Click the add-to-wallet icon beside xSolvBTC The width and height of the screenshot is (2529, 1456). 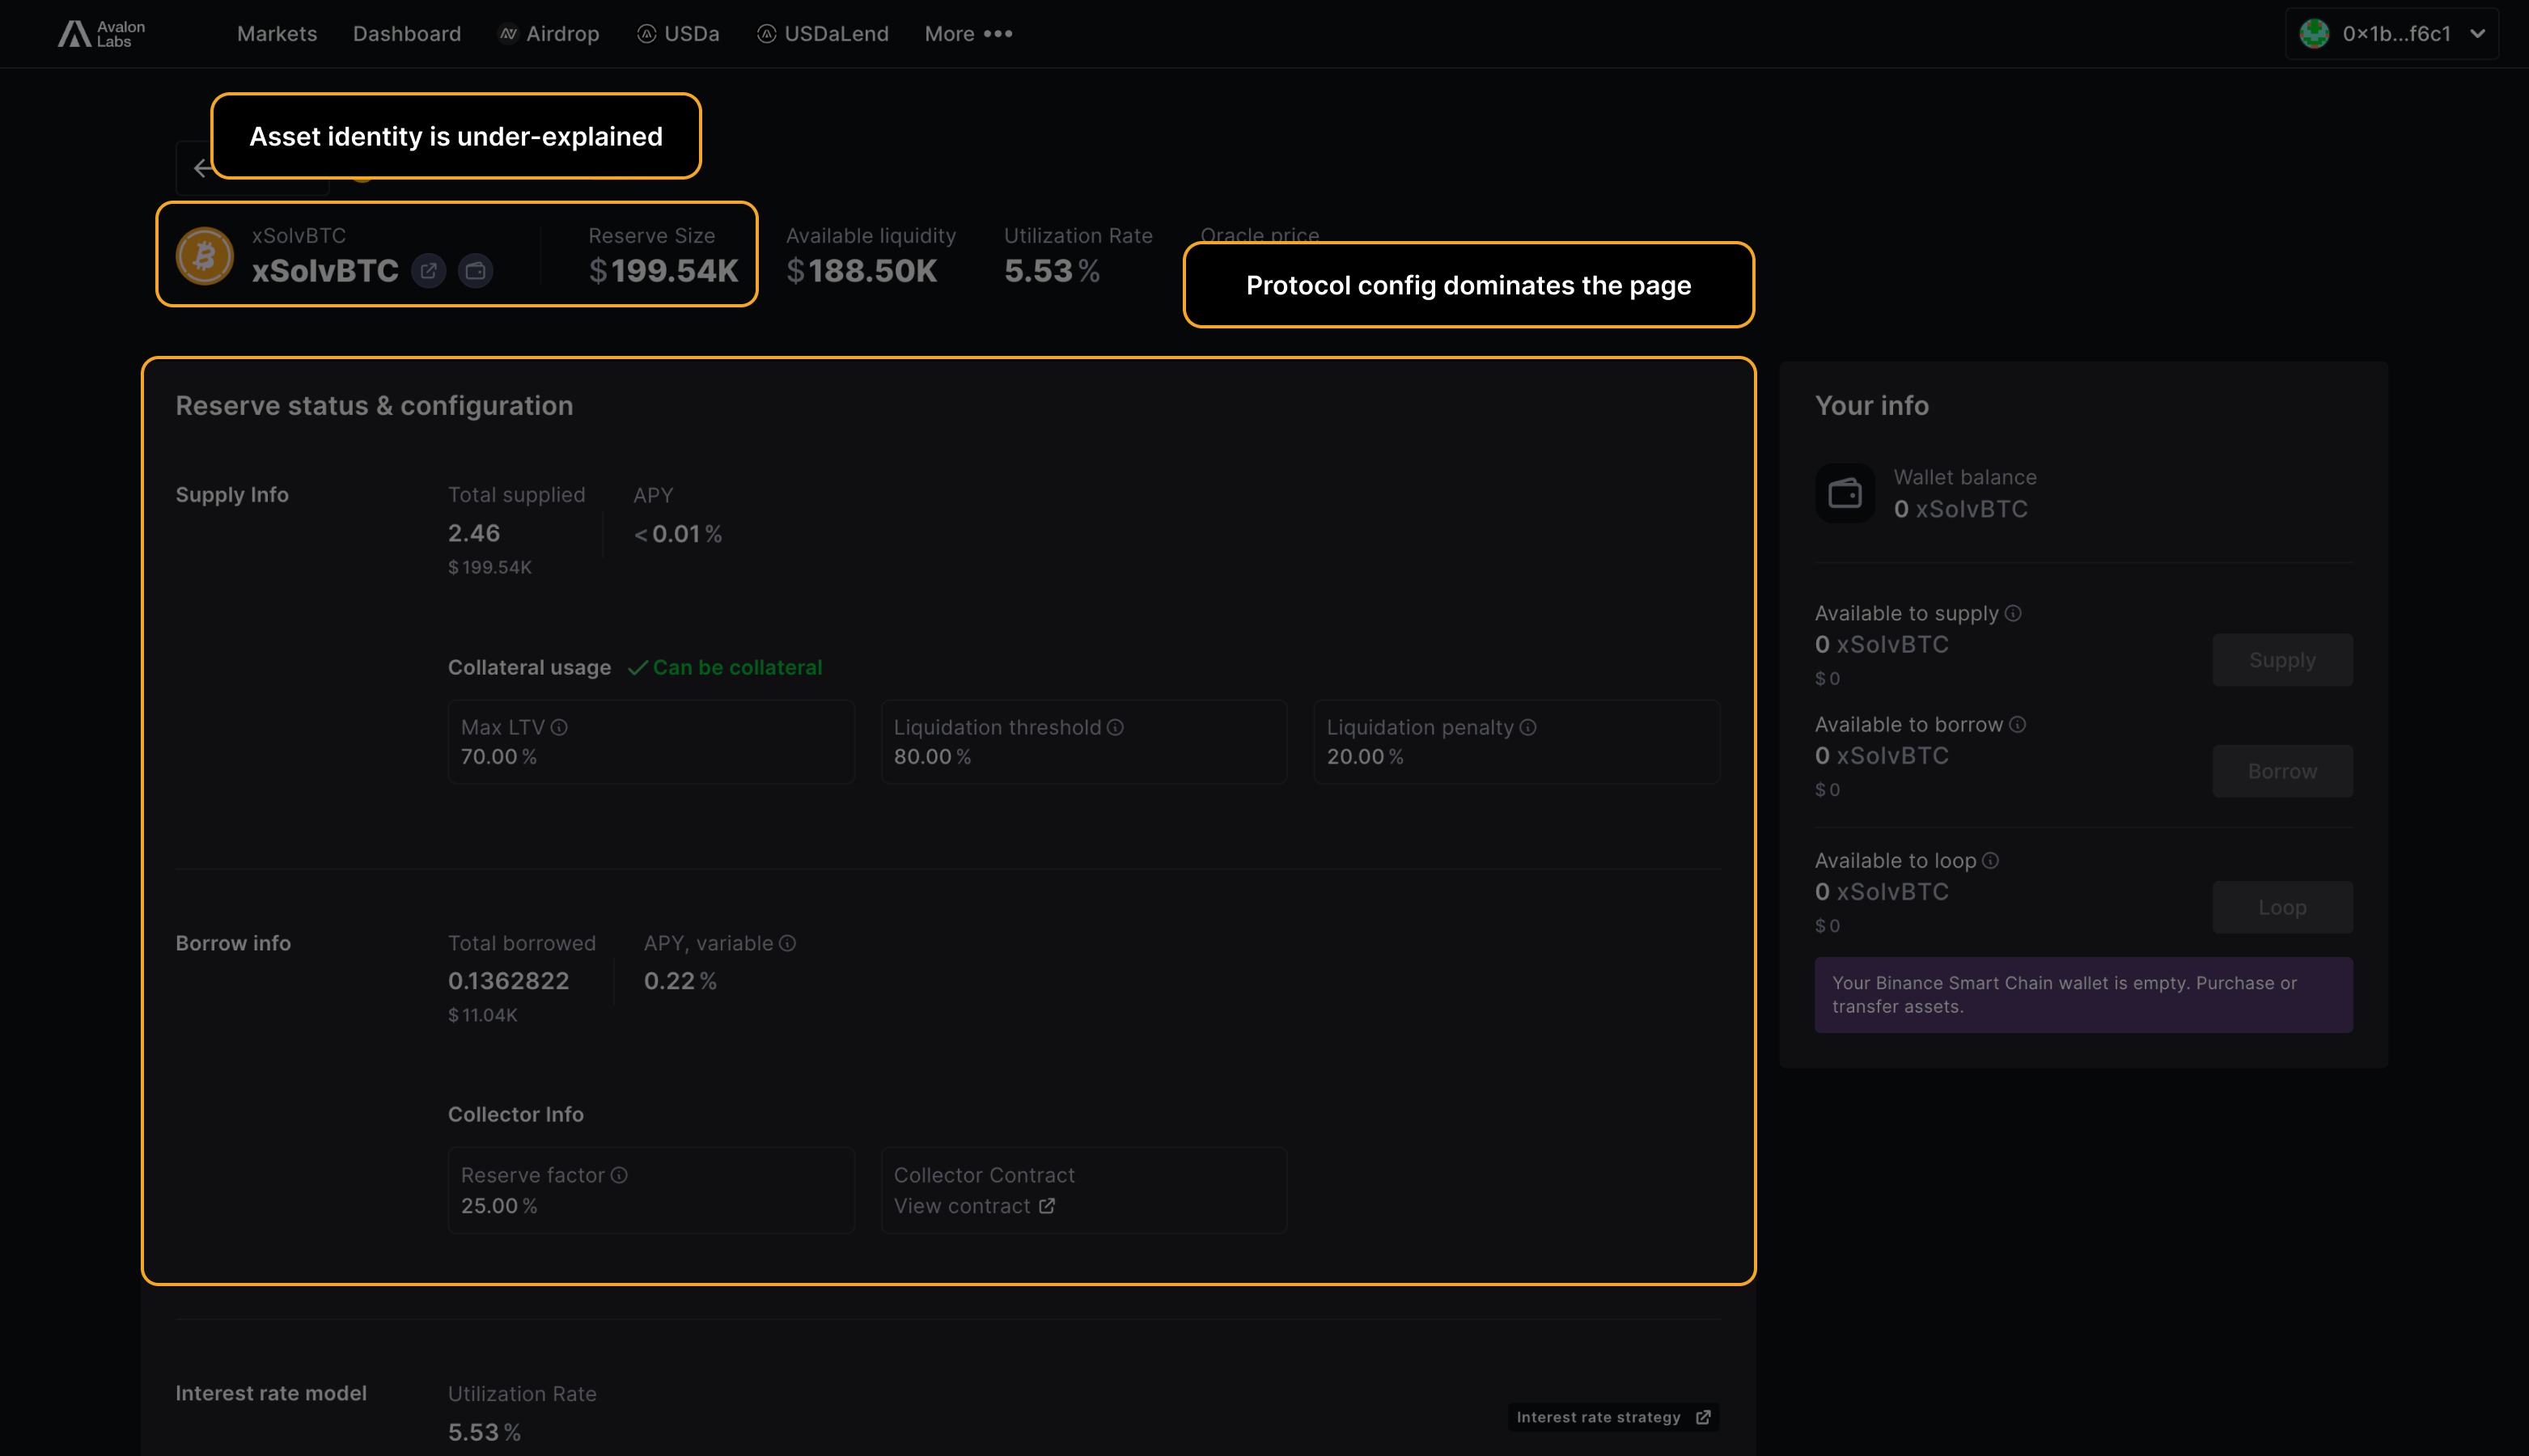(x=476, y=271)
